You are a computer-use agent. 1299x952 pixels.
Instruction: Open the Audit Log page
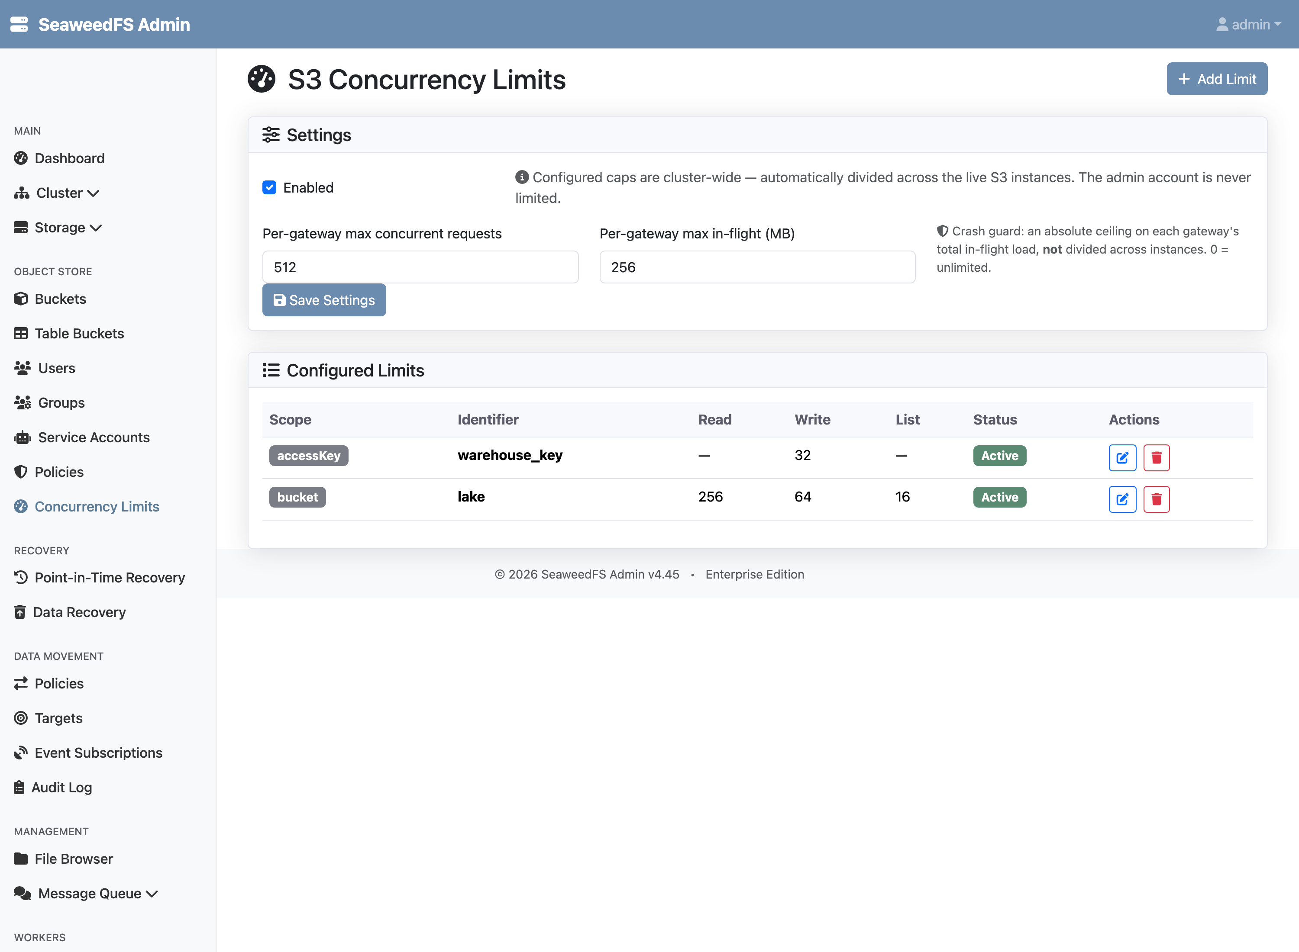click(x=61, y=787)
